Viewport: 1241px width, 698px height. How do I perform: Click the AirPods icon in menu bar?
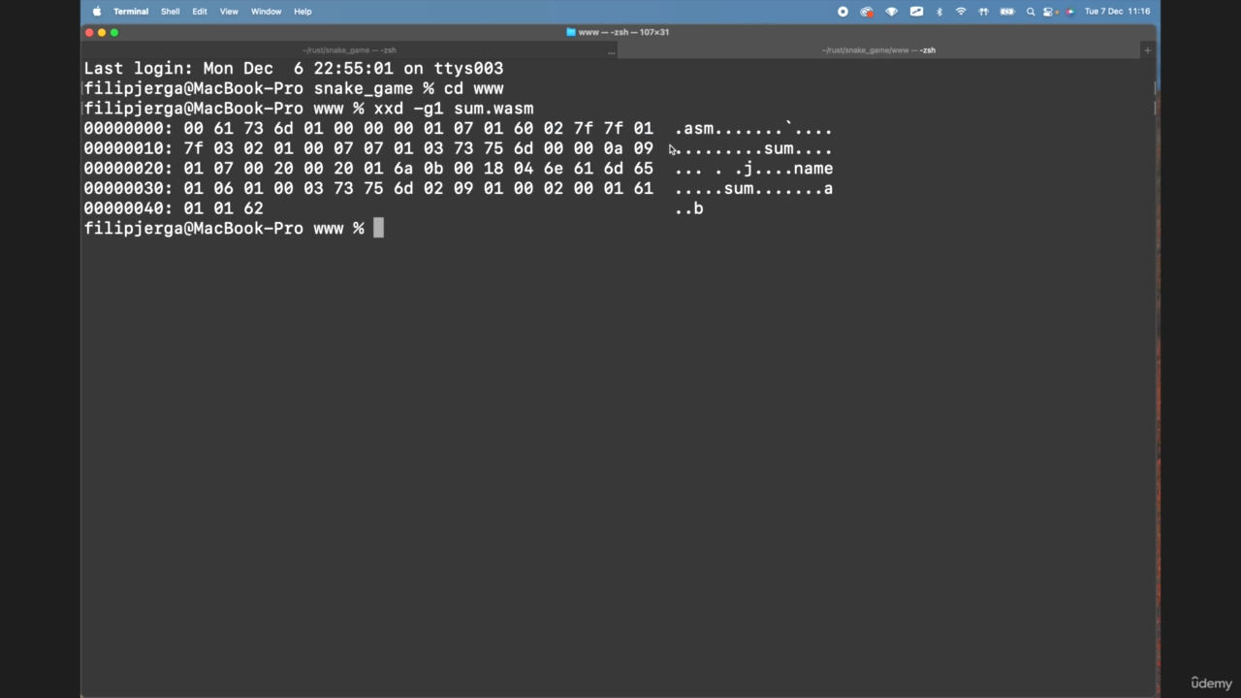984,12
